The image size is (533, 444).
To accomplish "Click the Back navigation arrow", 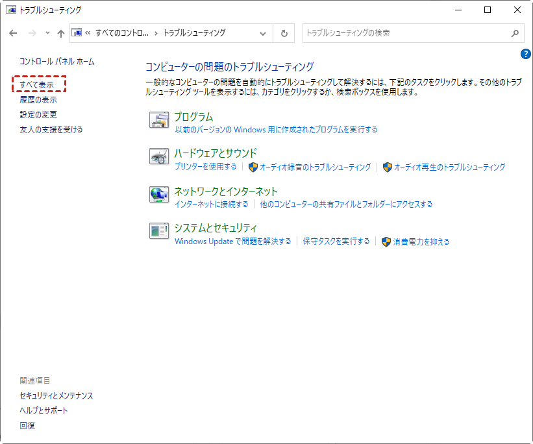I will coord(13,33).
